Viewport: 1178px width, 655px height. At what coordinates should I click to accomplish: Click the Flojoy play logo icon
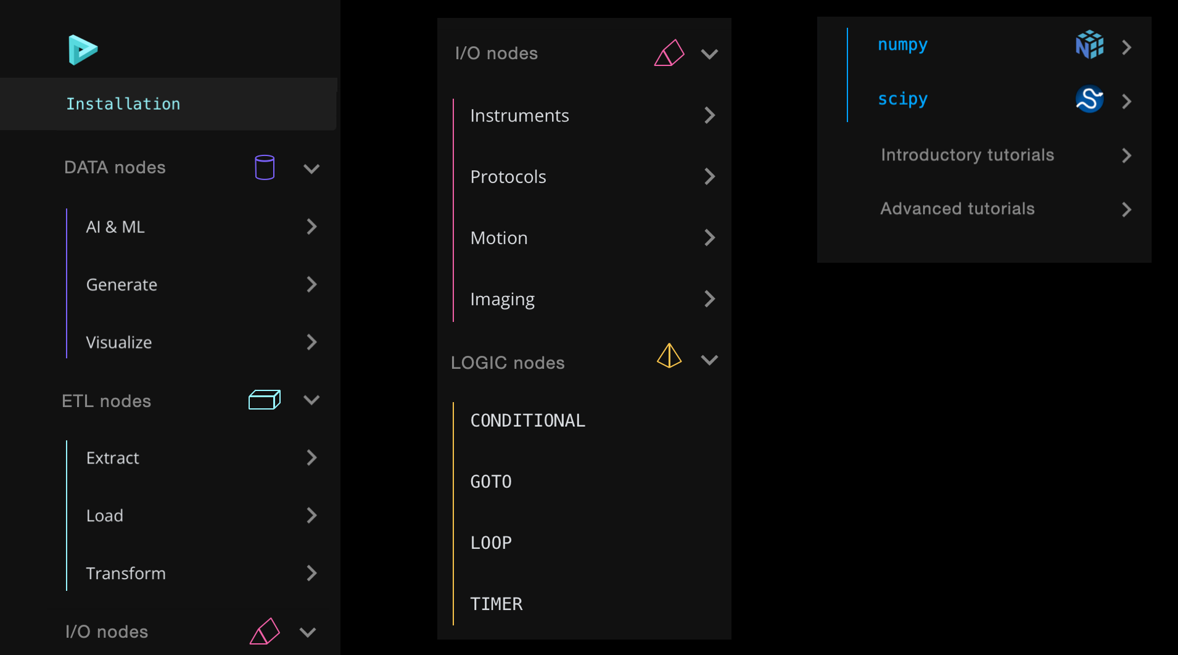click(83, 49)
